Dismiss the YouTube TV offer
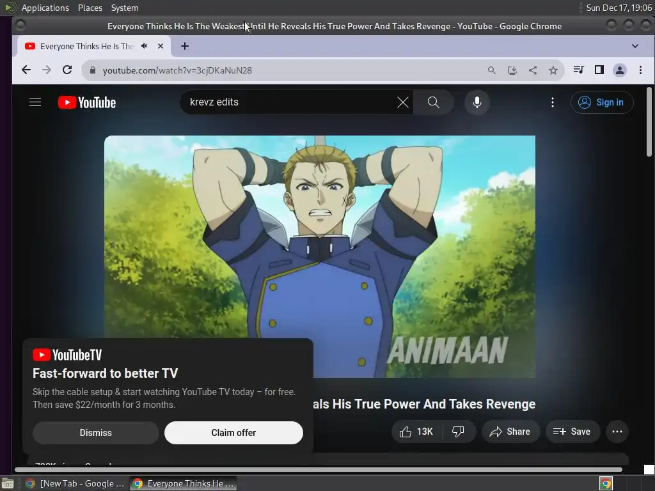Image resolution: width=655 pixels, height=491 pixels. (x=96, y=433)
